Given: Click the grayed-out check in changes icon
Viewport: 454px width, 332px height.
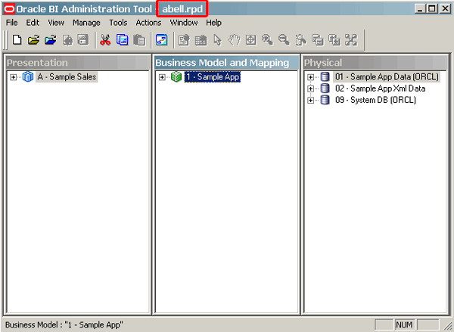Looking at the screenshot, I should (x=67, y=40).
